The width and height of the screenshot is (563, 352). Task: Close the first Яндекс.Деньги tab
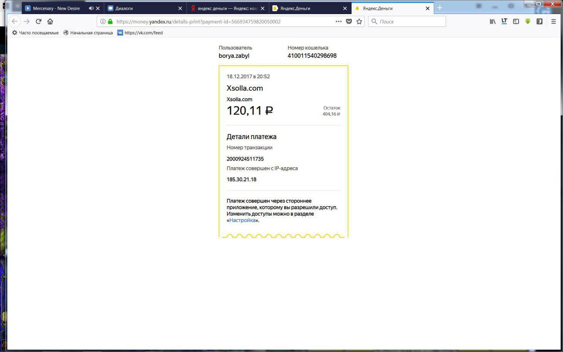(345, 8)
